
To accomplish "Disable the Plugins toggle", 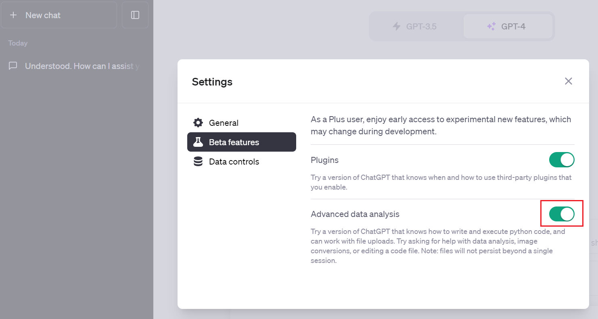I will point(561,160).
